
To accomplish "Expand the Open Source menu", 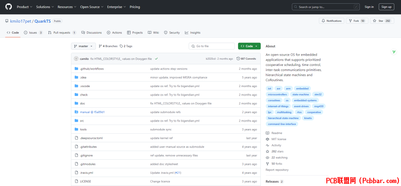I will (92, 7).
